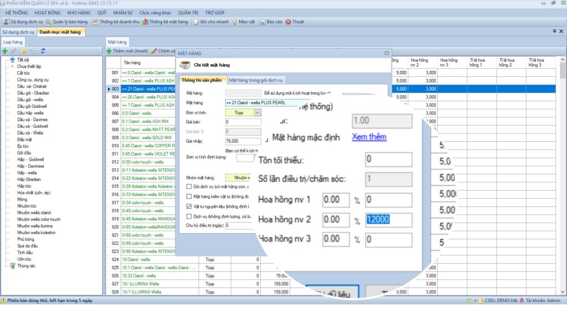Click green plus in Loại hàng panel
This screenshot has height=319, width=567.
5,51
